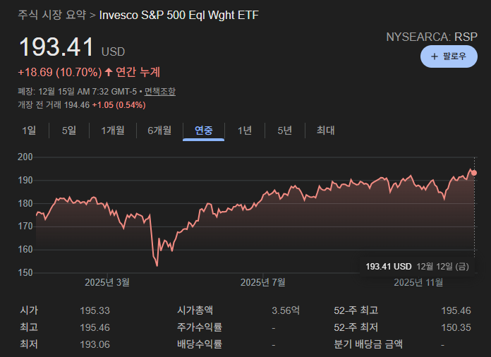Select the 1년 time range tab

tap(245, 131)
